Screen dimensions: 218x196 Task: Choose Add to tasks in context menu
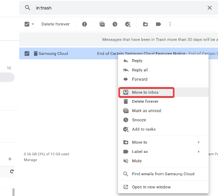tap(163, 129)
